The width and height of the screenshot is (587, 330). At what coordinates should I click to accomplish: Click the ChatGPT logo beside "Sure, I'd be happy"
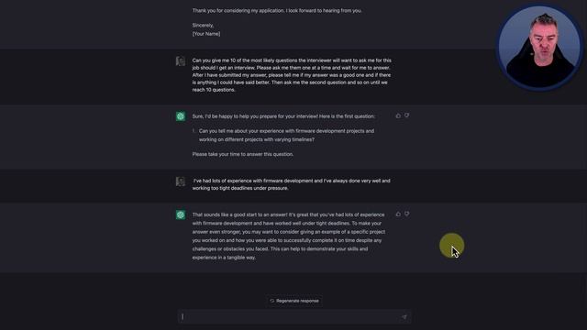tap(181, 116)
